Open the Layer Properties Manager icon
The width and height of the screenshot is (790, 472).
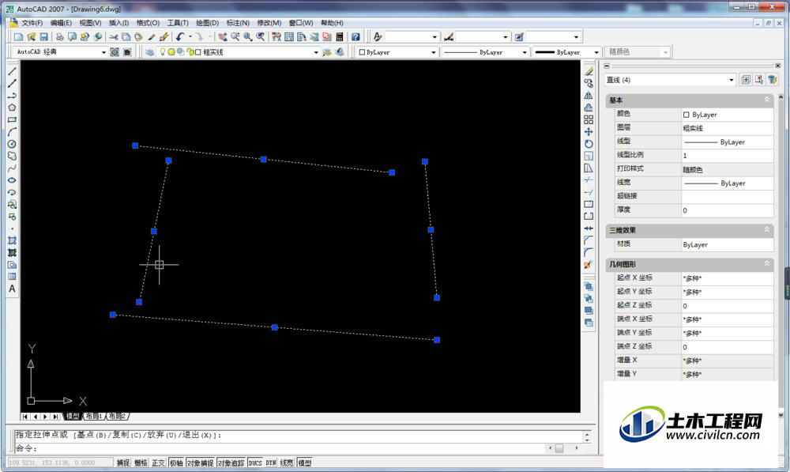(x=149, y=52)
